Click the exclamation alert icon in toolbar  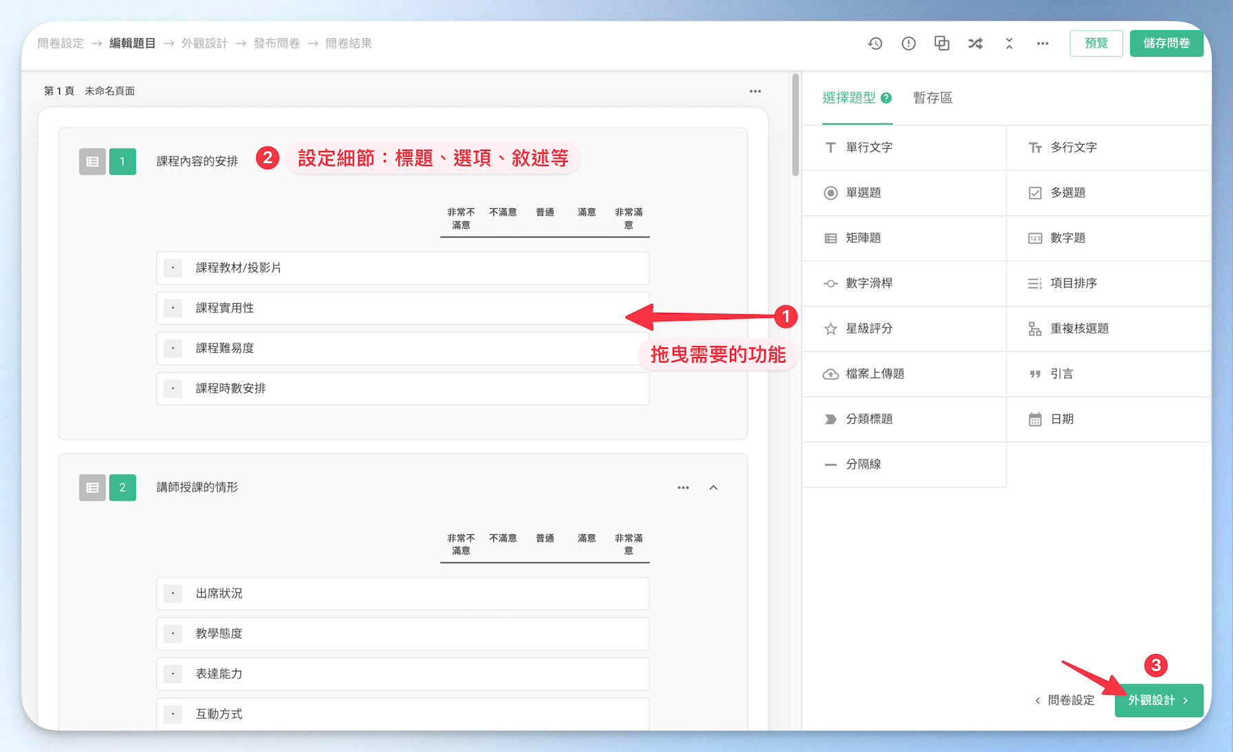point(908,43)
